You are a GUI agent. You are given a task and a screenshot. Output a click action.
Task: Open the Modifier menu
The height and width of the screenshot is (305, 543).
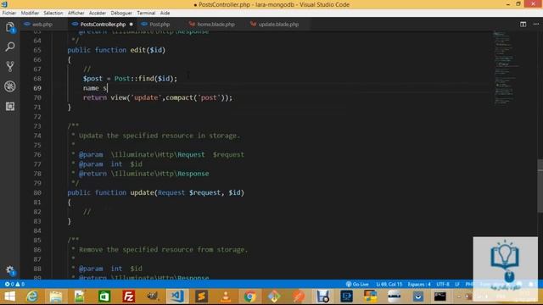point(30,13)
